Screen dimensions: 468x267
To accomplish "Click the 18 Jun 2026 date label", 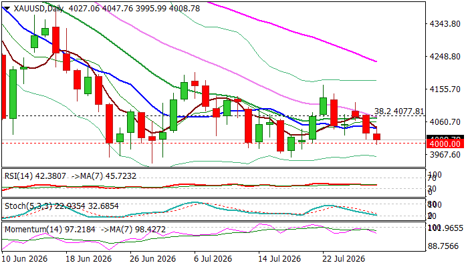I will (89, 259).
